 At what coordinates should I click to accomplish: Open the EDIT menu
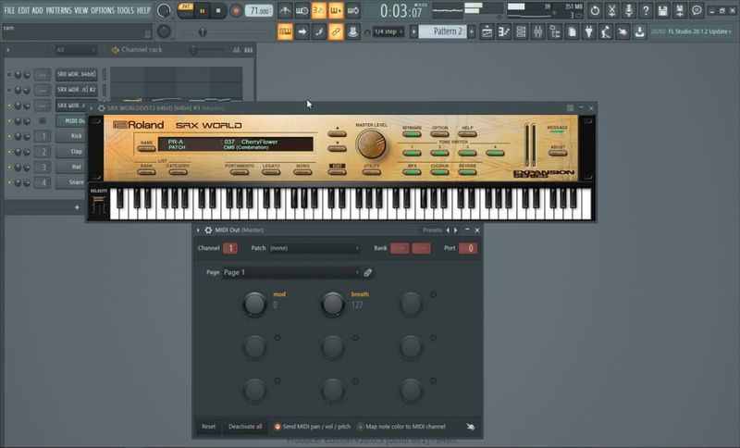24,10
